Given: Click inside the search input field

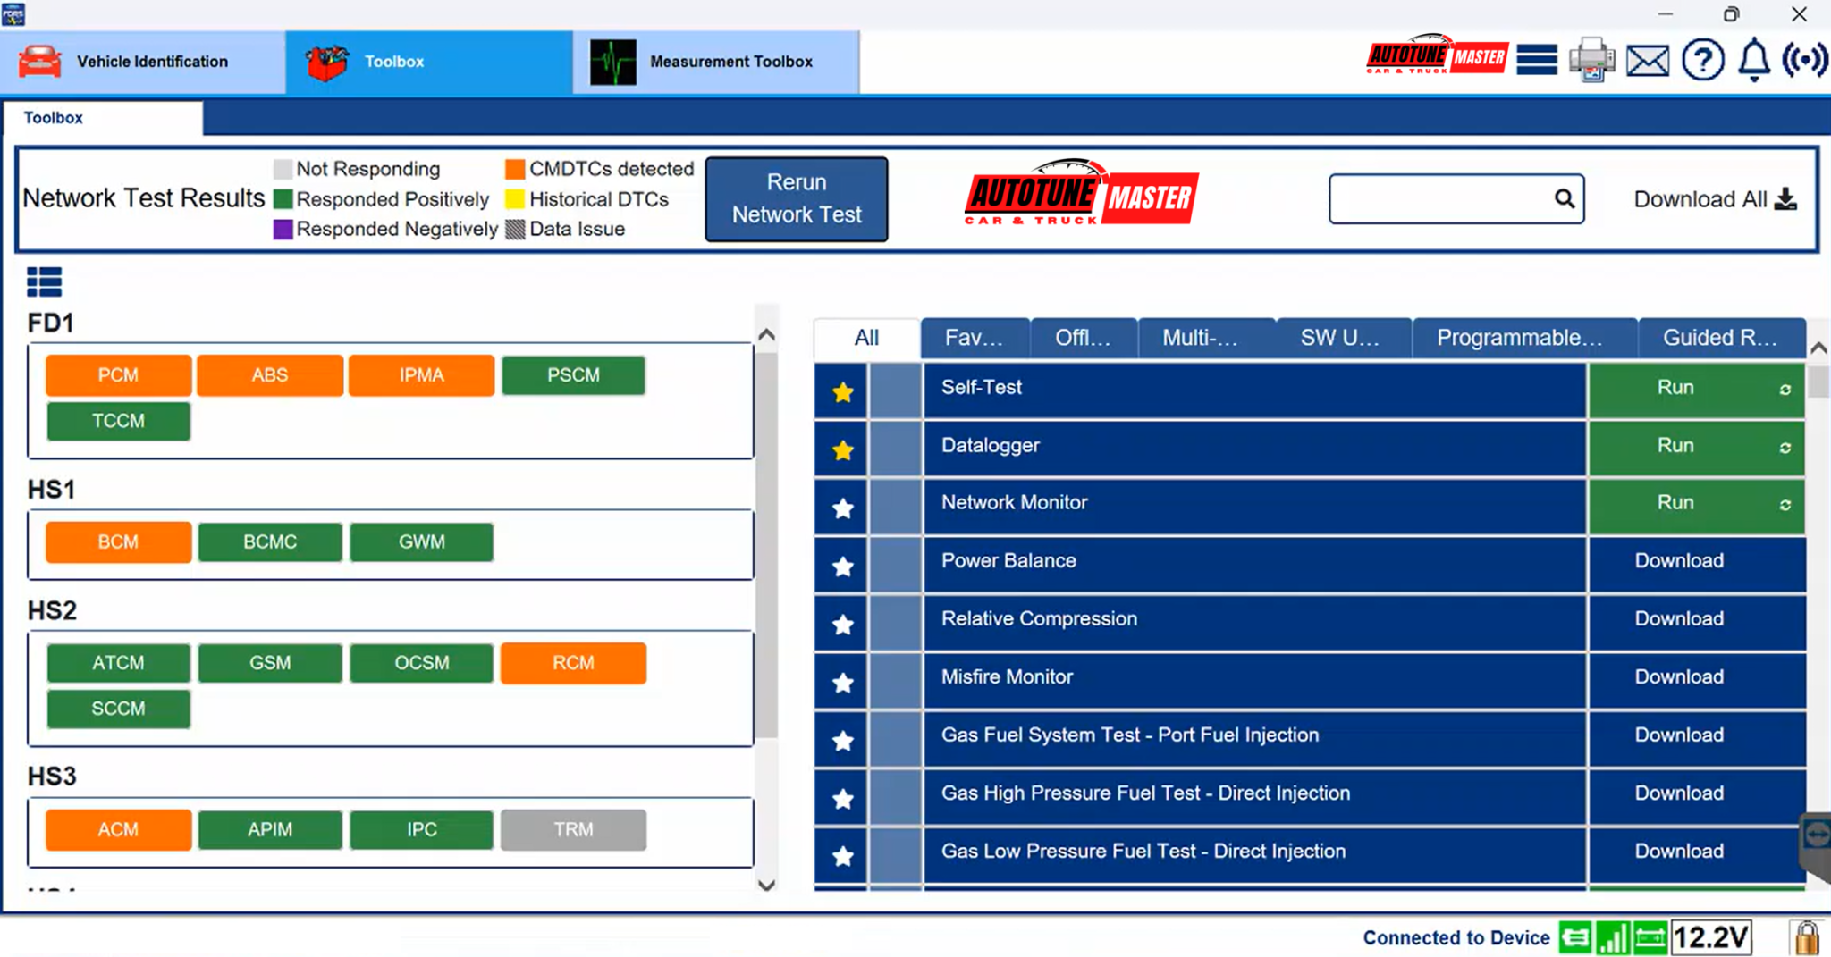Looking at the screenshot, I should pos(1439,198).
